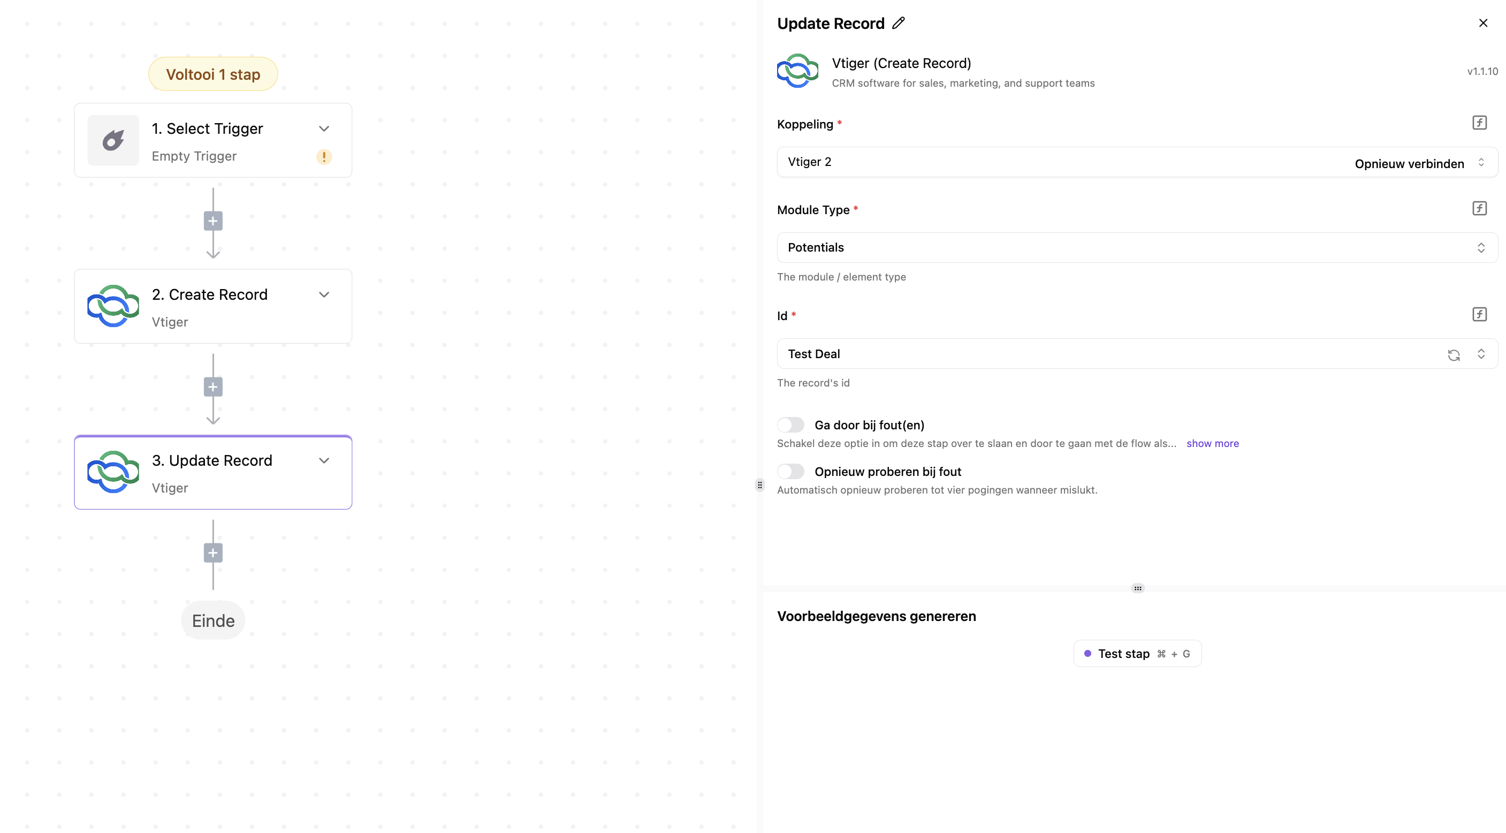Viewport: 1506px width, 833px height.
Task: Expand the Create Record step chevron
Action: click(324, 295)
